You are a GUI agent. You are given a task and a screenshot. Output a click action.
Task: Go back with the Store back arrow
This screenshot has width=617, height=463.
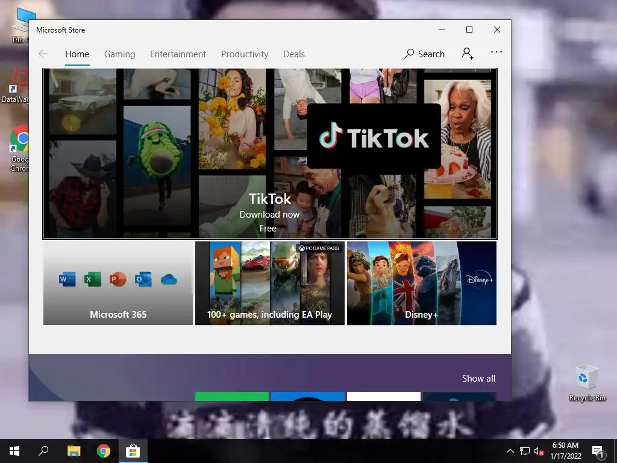pyautogui.click(x=43, y=54)
